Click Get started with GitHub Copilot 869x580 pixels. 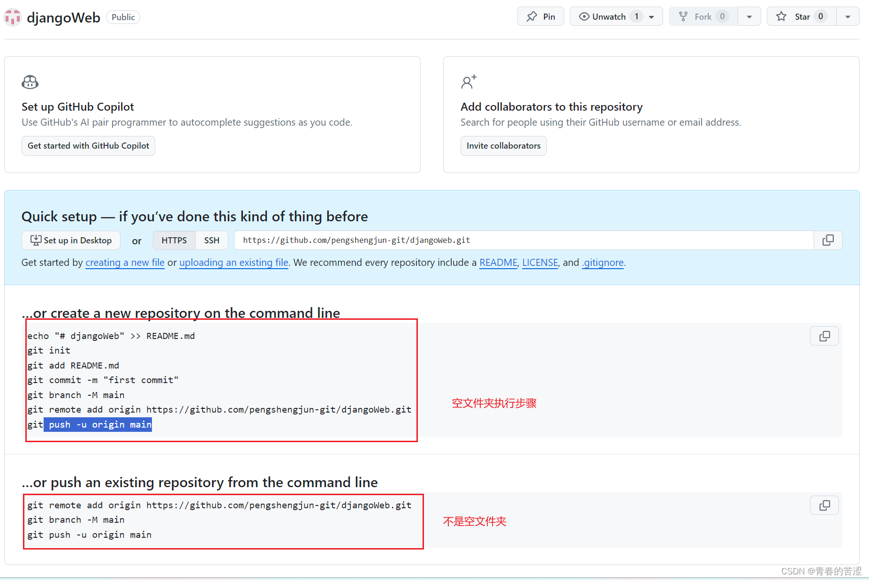(88, 146)
